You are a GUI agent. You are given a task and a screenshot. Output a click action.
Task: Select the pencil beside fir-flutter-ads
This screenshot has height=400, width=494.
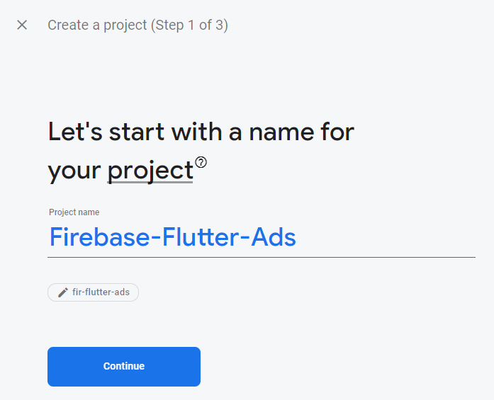[63, 292]
